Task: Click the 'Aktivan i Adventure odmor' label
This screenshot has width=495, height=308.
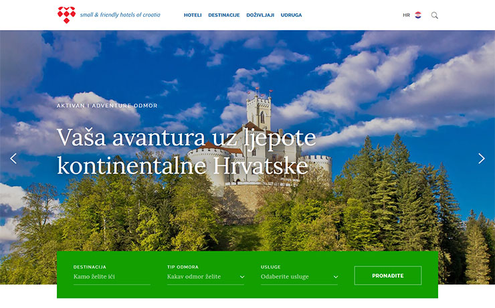Action: (106, 106)
